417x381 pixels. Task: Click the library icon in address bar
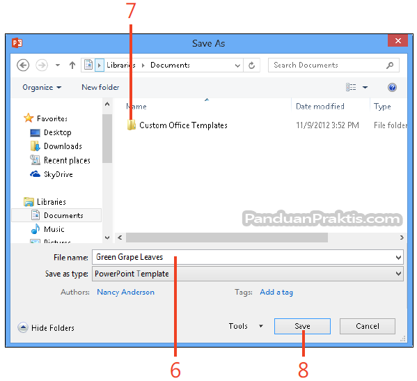coord(88,65)
